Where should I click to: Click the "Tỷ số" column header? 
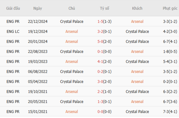pyautogui.click(x=104, y=8)
